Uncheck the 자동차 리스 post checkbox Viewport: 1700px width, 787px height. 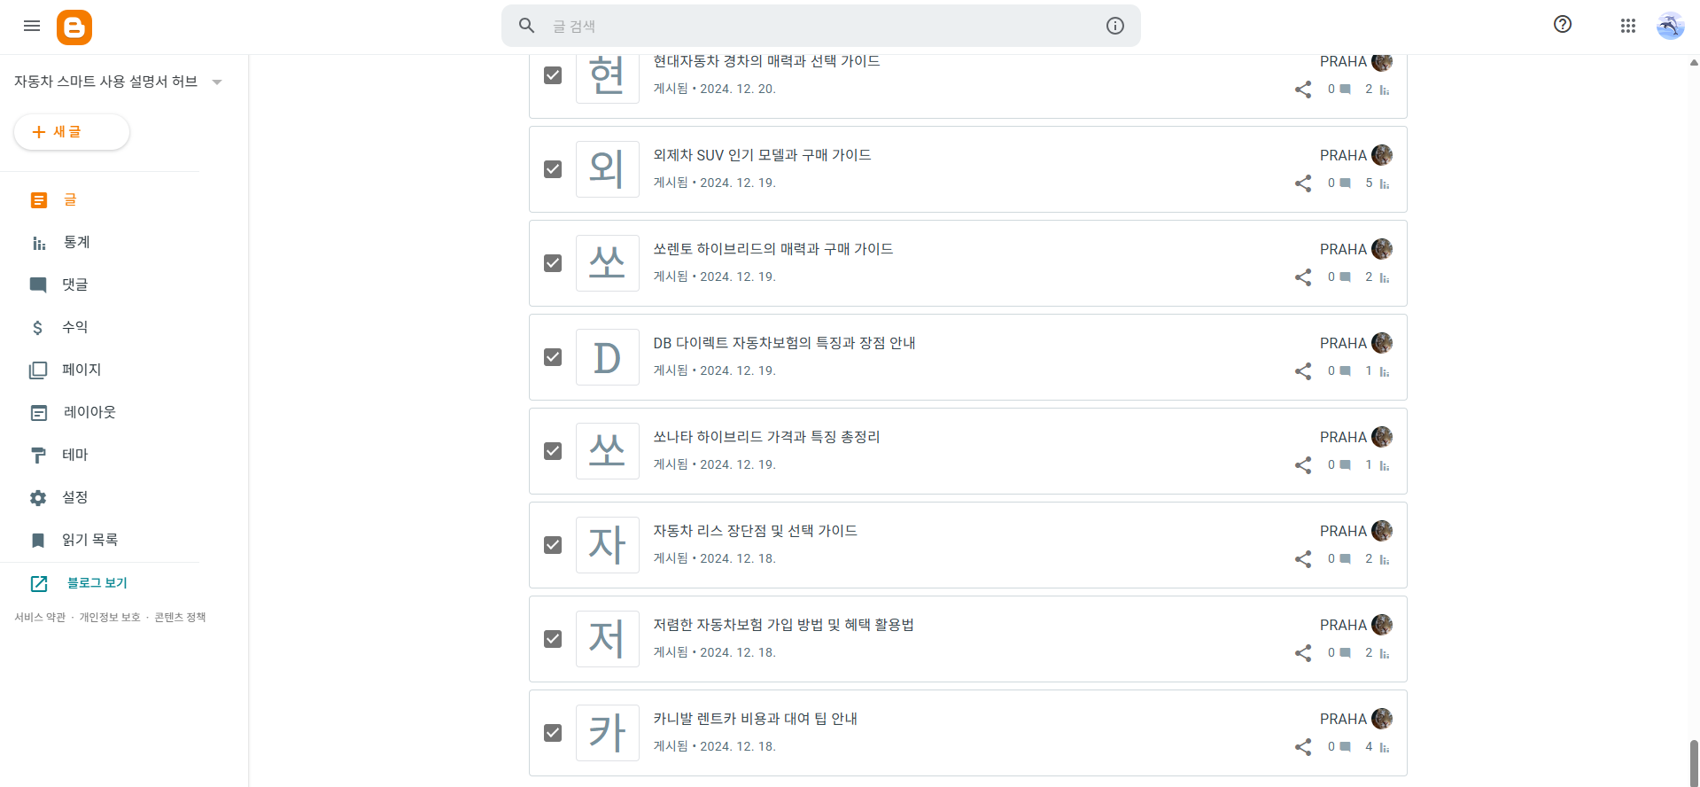click(553, 545)
